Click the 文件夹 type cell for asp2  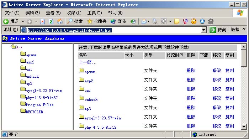(150, 80)
